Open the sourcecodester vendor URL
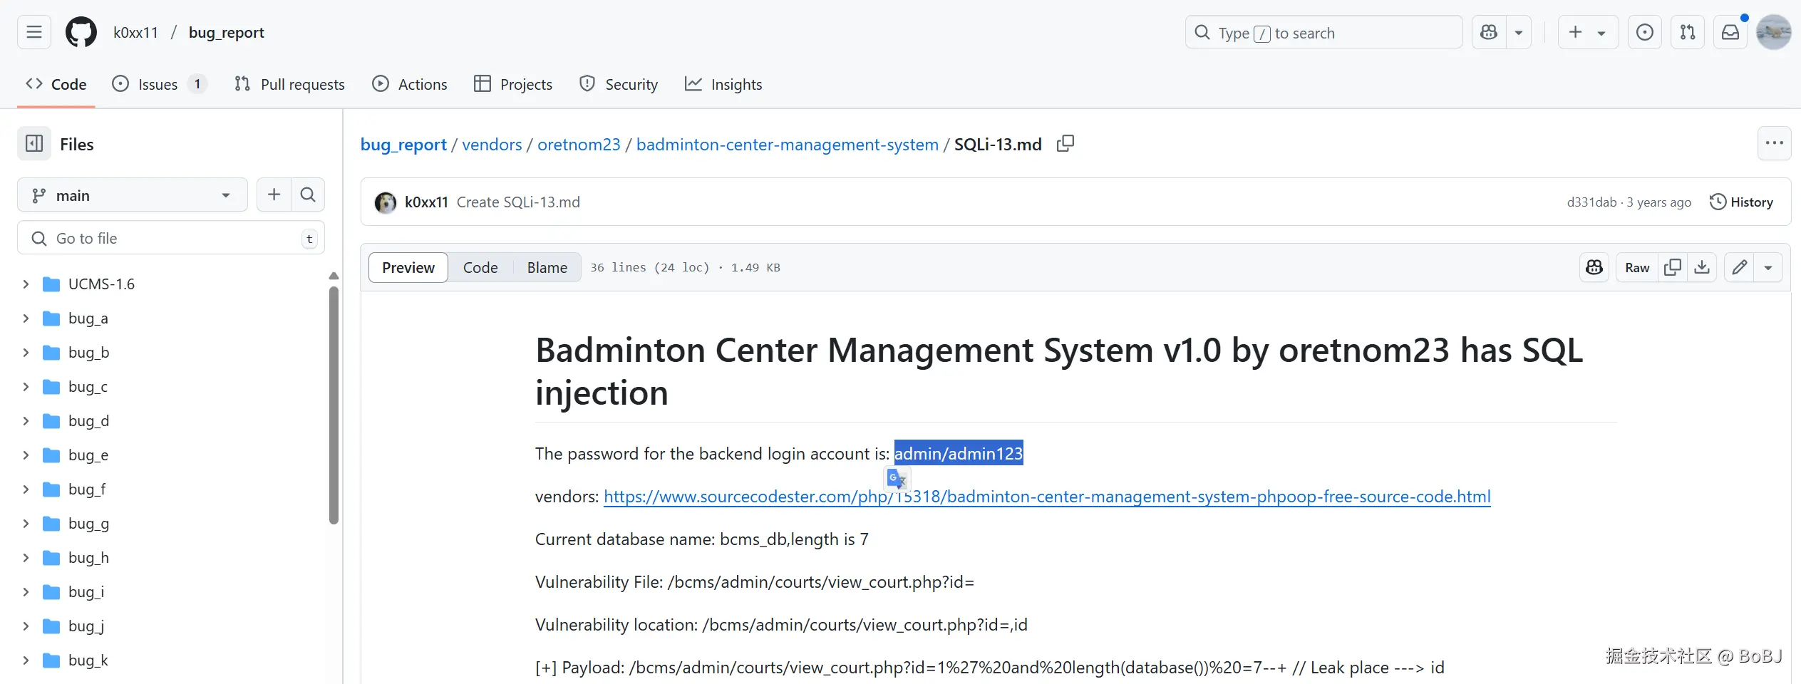1801x684 pixels. click(x=1047, y=497)
